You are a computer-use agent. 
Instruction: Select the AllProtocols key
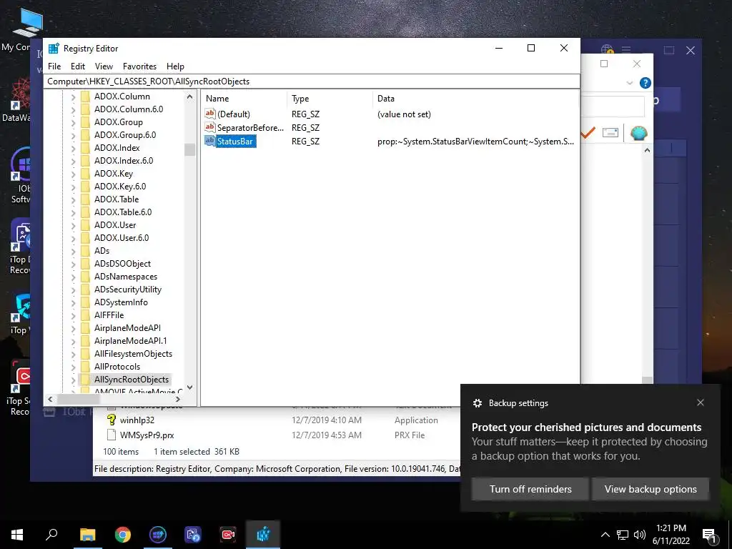click(117, 367)
